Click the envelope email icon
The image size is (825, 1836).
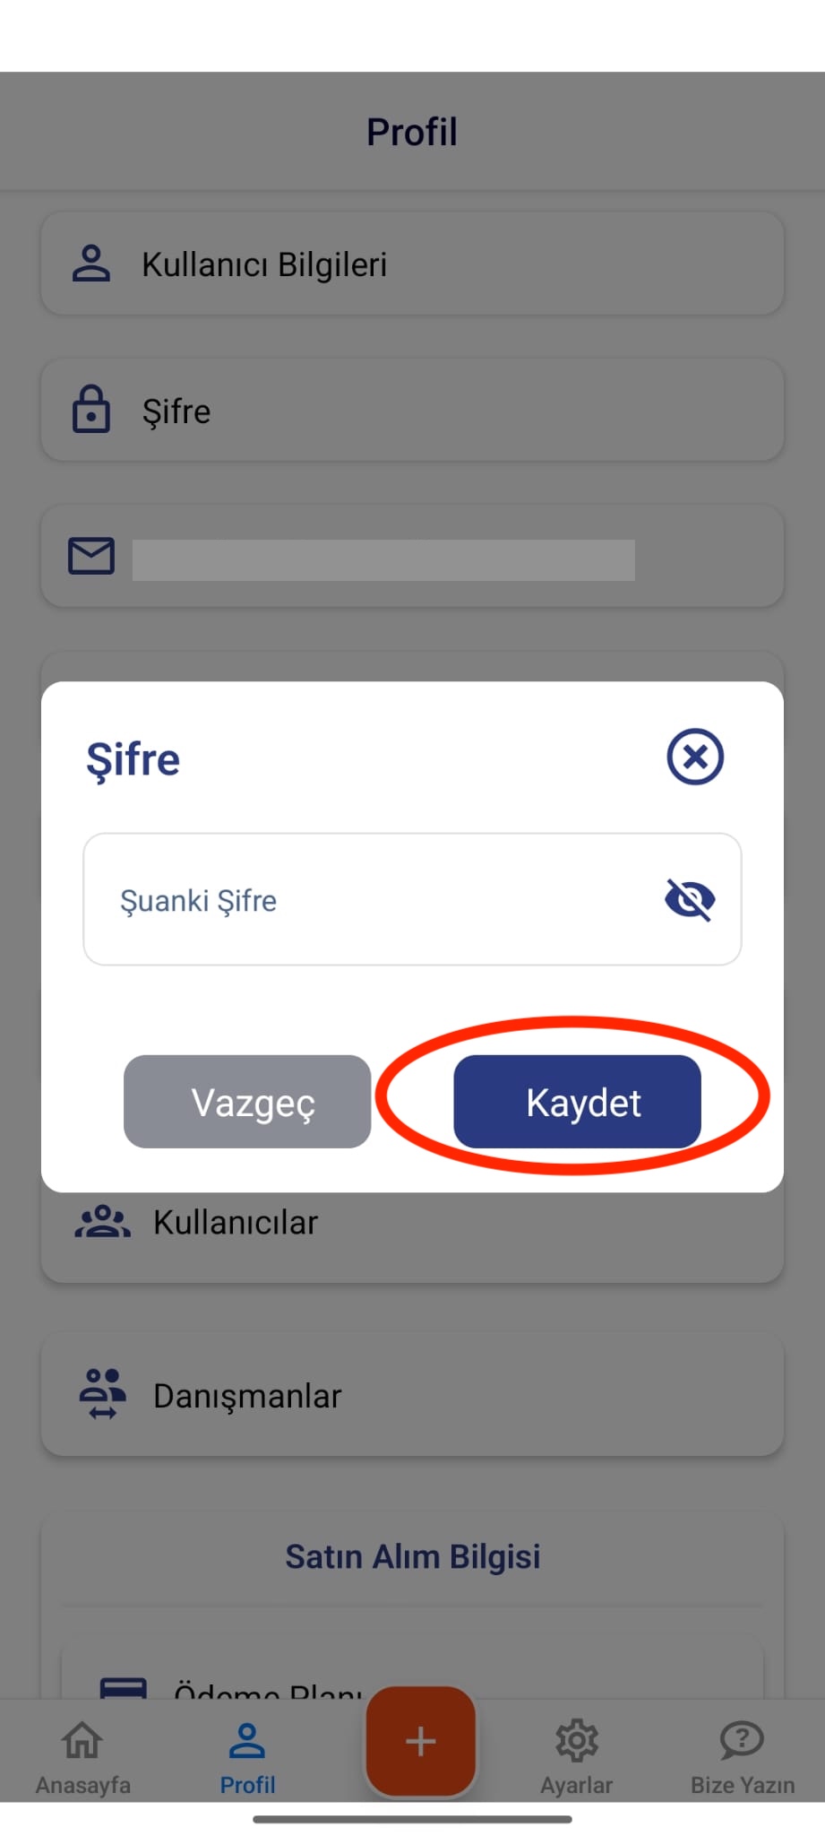[91, 556]
